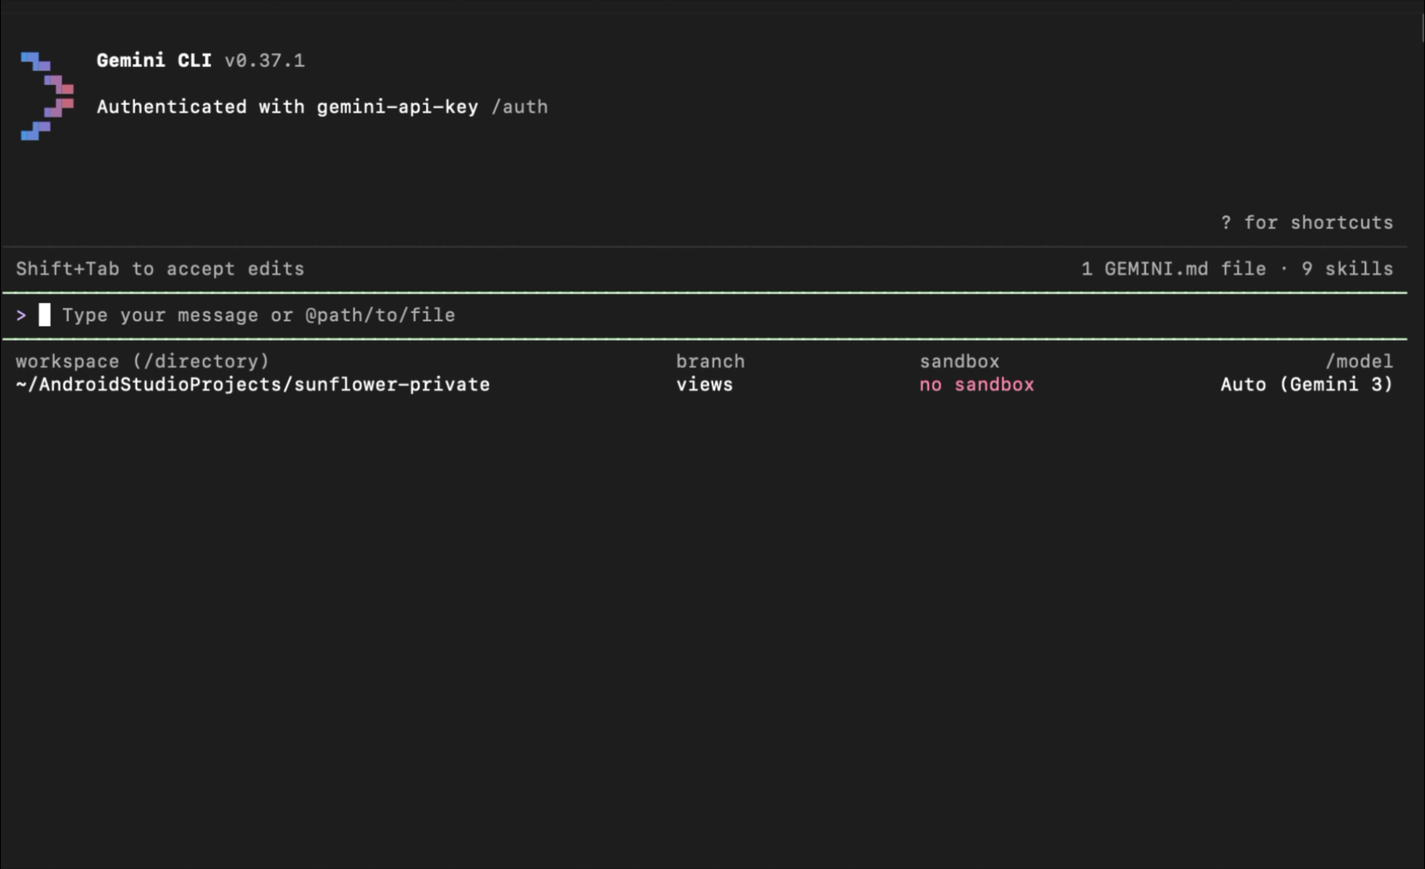Viewport: 1425px width, 869px height.
Task: Click the prompt chevron symbol
Action: pos(21,314)
